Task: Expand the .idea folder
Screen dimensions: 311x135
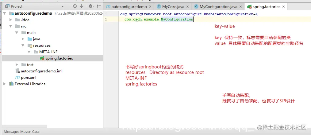Action: pos(11,20)
